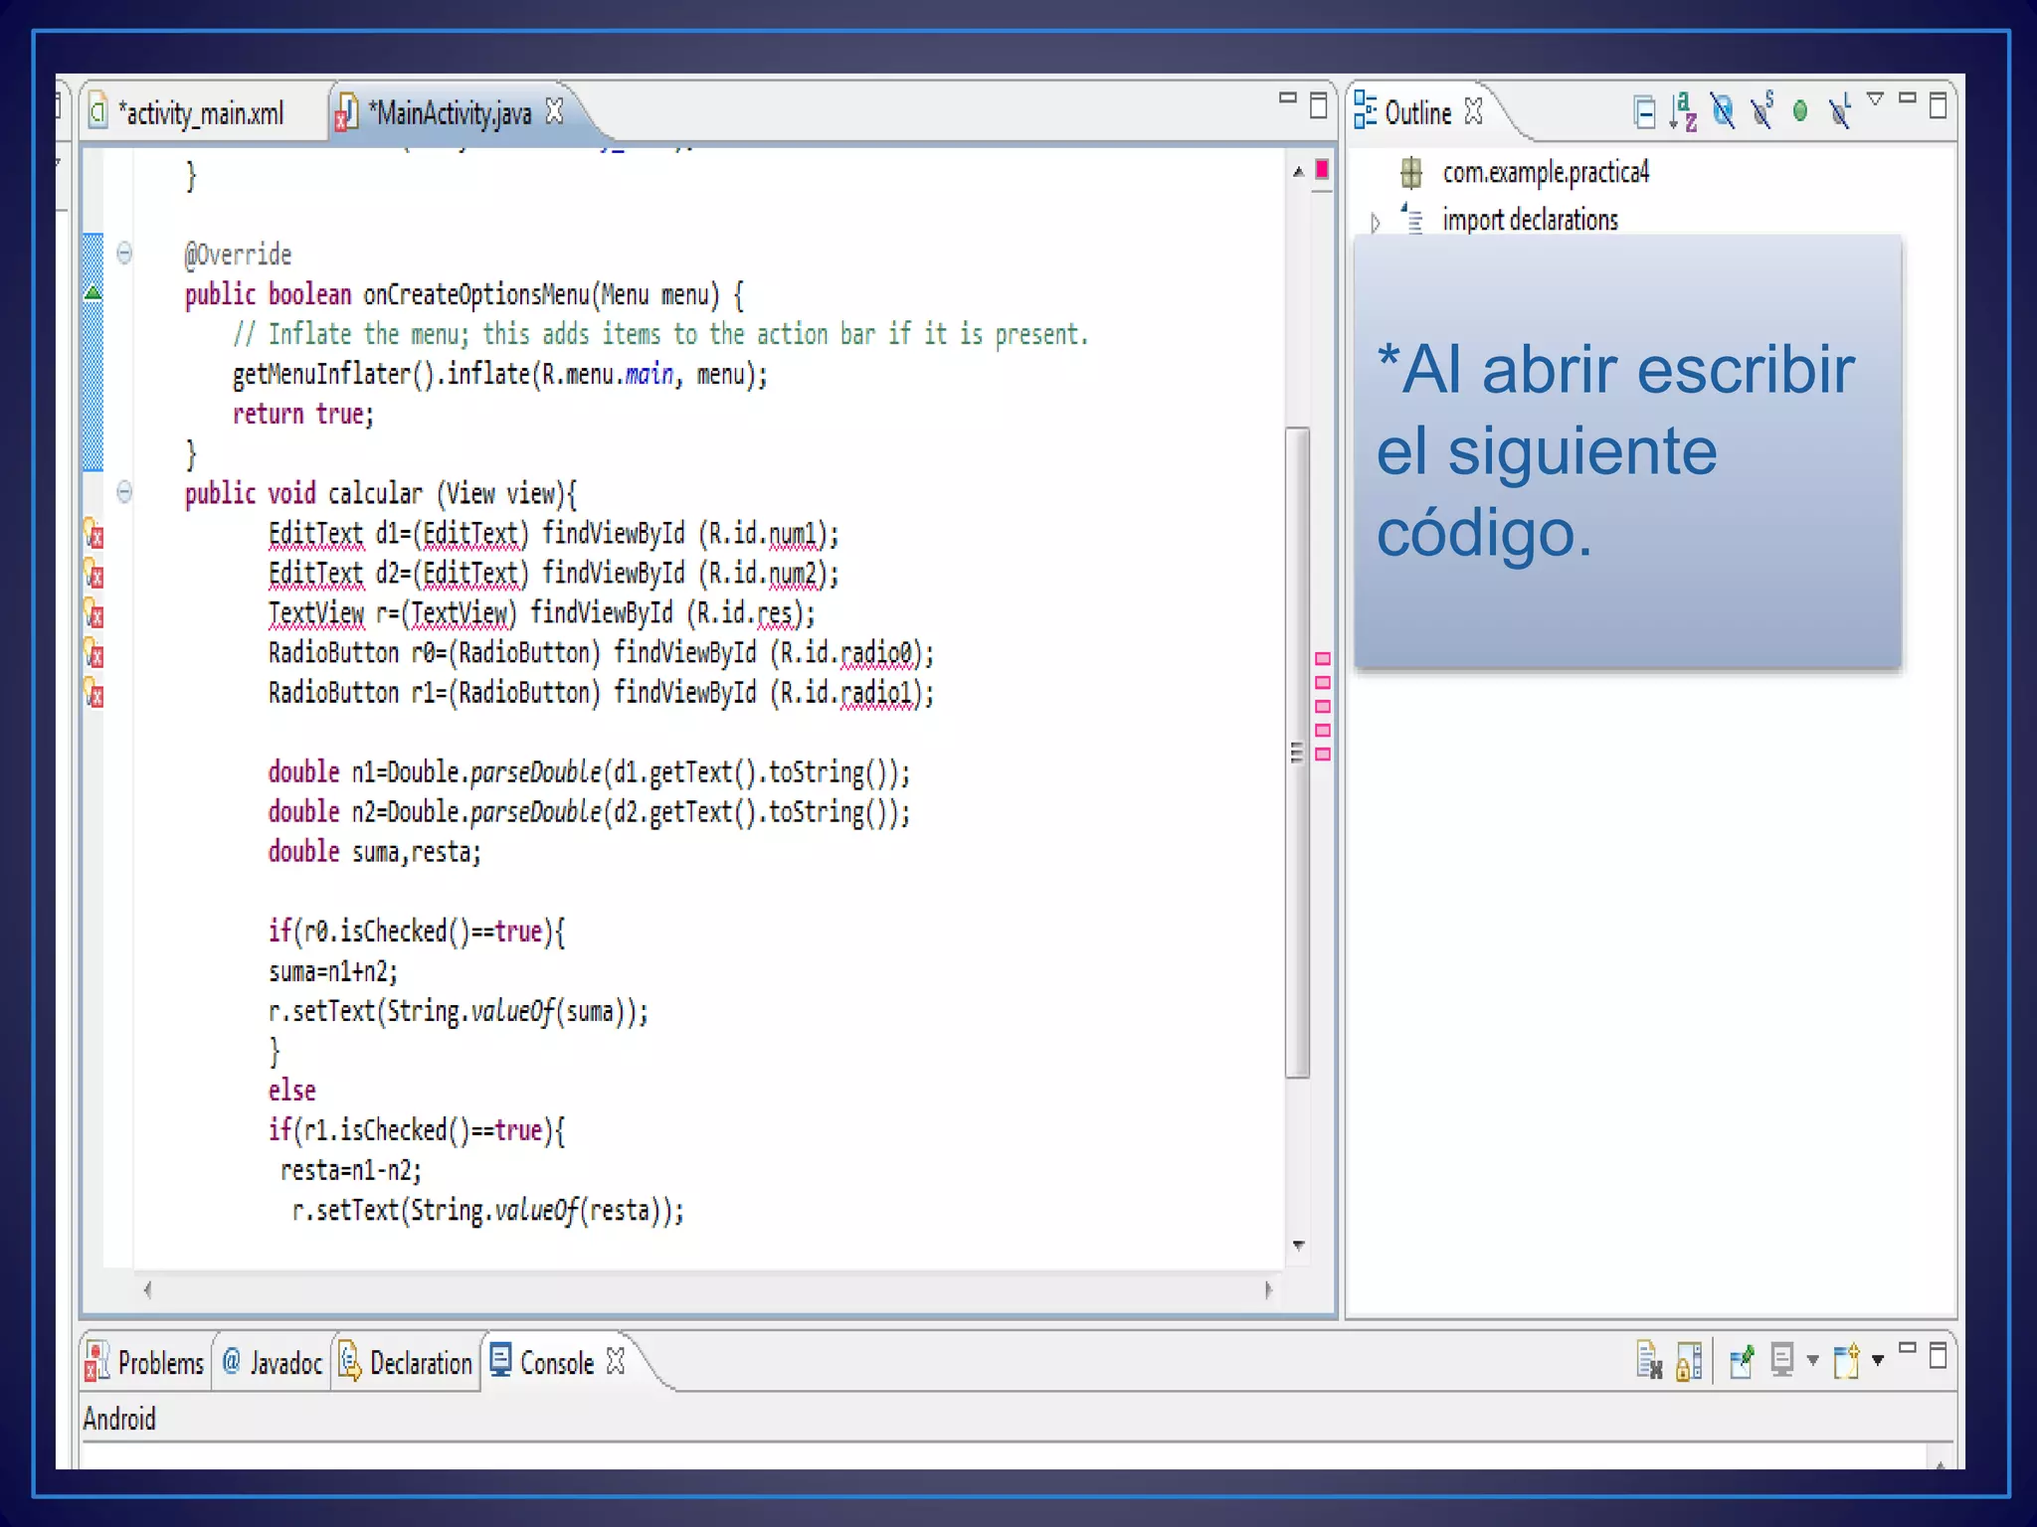2037x1527 pixels.
Task: Expand import declarations in Outline
Action: click(1375, 222)
